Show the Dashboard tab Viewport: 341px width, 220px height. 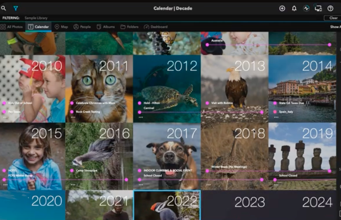(155, 27)
